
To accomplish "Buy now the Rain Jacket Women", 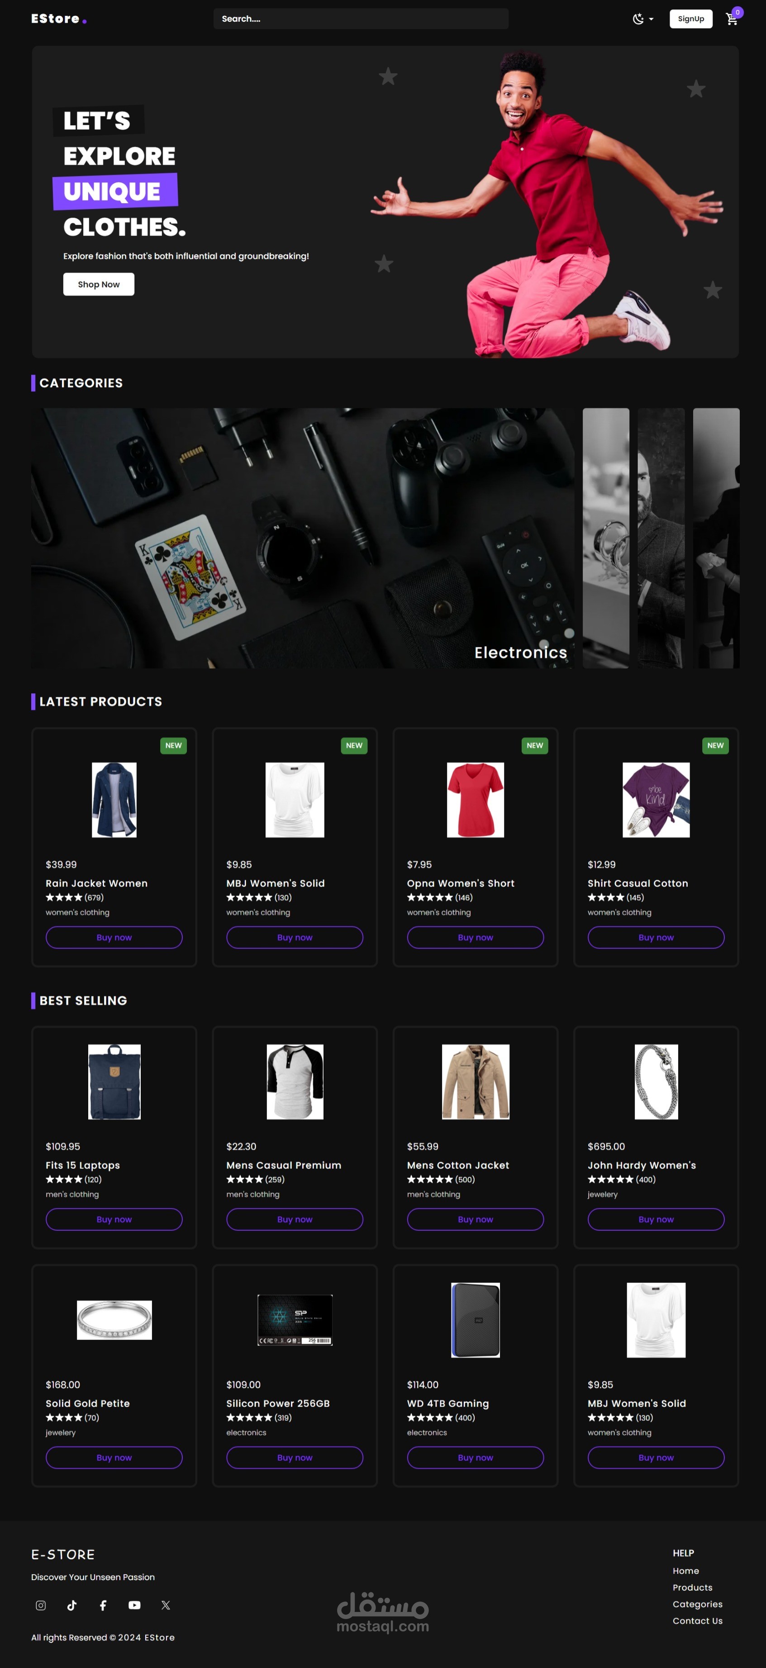I will 114,937.
